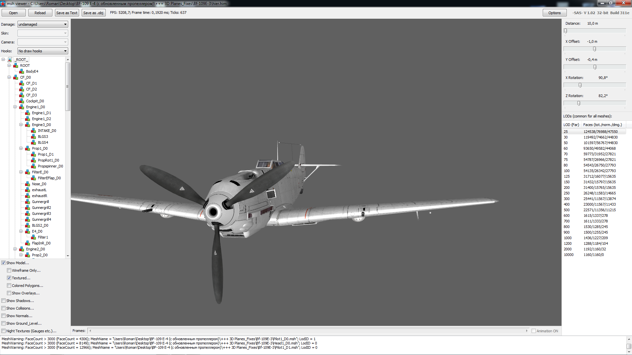Click the Gunnergrill4 mesh icon
The width and height of the screenshot is (632, 355).
tap(28, 219)
